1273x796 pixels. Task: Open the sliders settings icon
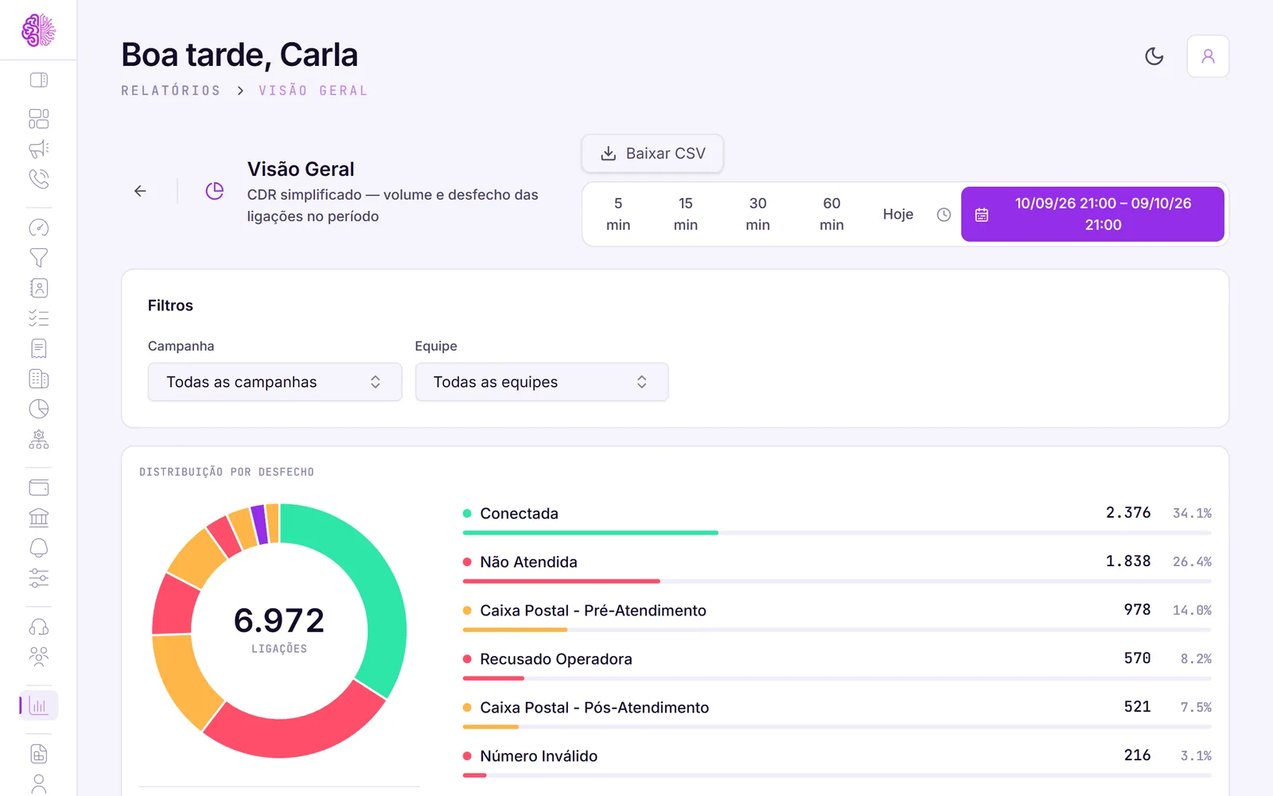(38, 578)
